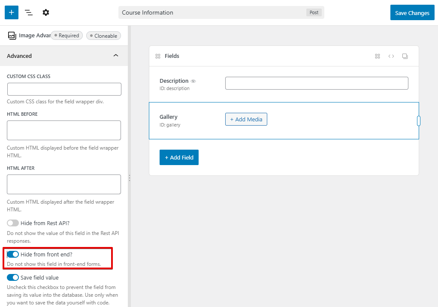
Task: Open the settings gear icon
Action: click(x=46, y=12)
